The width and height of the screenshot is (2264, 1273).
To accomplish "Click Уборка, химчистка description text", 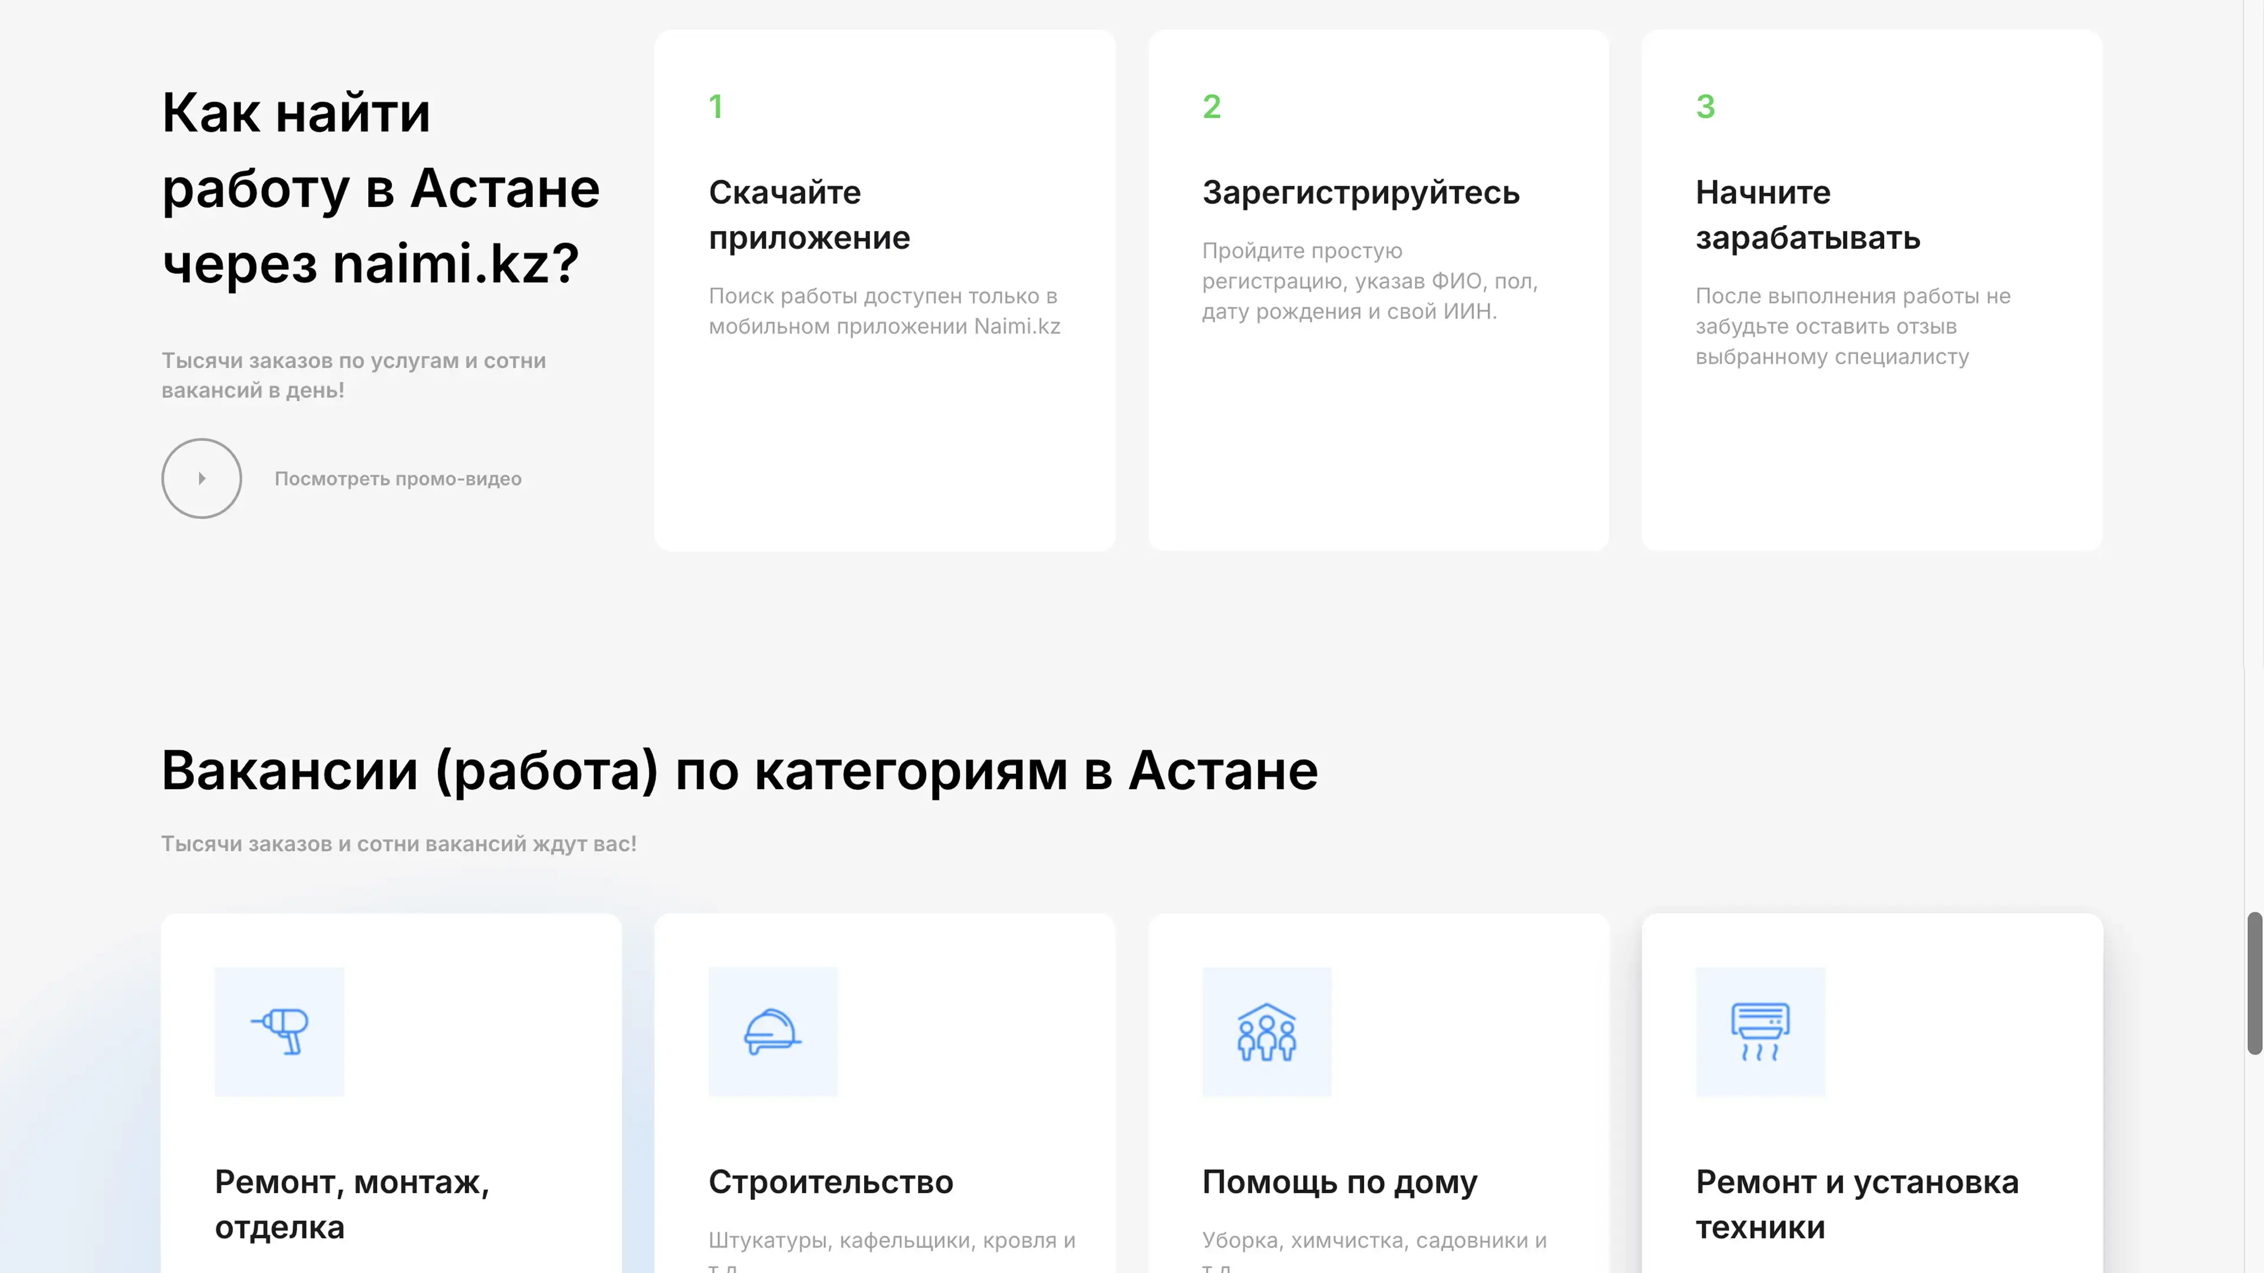I will pos(1374,1239).
